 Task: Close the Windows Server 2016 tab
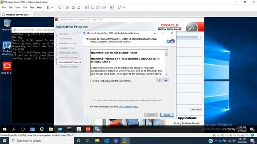[31, 14]
